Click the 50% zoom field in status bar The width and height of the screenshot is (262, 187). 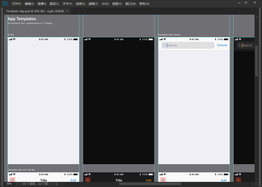tap(9, 184)
